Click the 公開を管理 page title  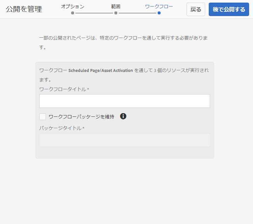click(x=24, y=9)
